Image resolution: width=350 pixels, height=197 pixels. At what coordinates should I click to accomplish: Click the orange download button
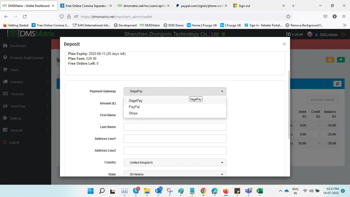(x=330, y=60)
